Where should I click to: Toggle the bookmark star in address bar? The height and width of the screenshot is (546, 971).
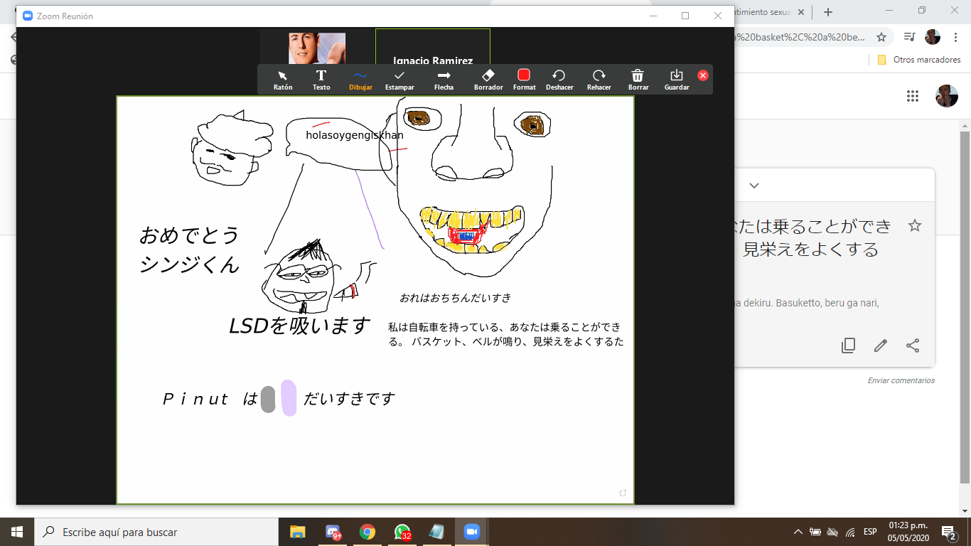(881, 37)
